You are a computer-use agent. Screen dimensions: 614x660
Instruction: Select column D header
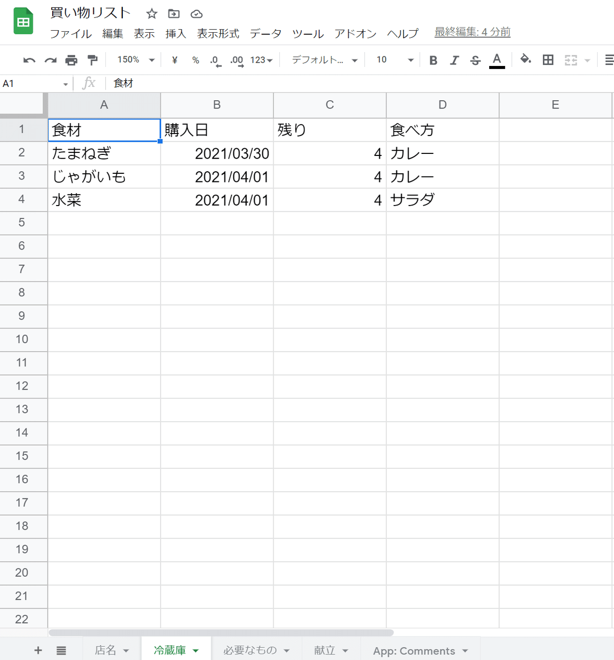(443, 105)
